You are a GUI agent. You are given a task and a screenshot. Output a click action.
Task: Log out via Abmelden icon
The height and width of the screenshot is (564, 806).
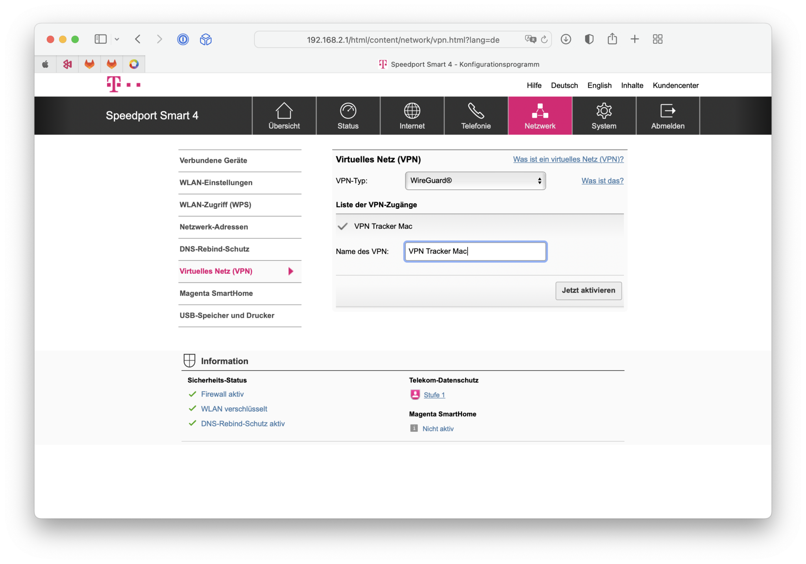[667, 116]
